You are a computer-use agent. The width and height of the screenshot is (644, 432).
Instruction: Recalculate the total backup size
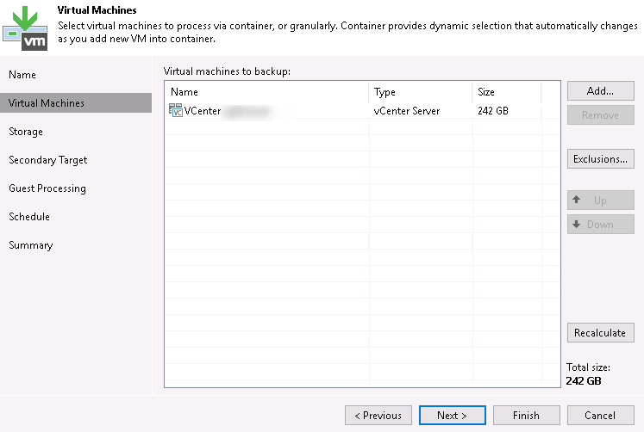[600, 333]
